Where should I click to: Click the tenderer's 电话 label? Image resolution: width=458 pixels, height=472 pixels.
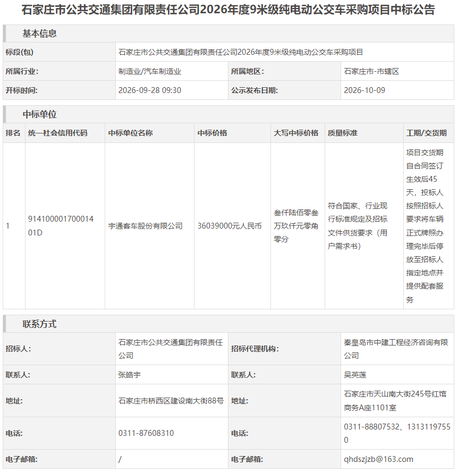point(14,434)
